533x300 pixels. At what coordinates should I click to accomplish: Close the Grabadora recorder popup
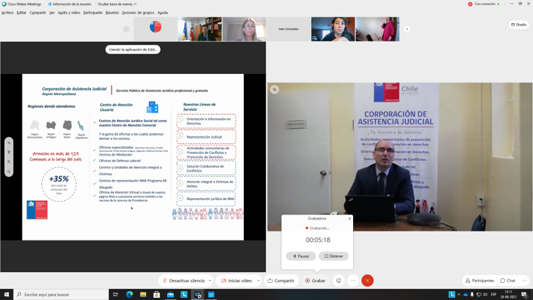pyautogui.click(x=350, y=219)
